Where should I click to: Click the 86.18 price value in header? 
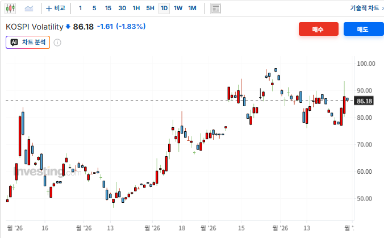click(84, 27)
